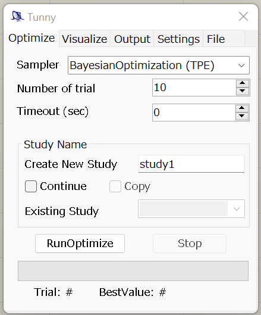Image resolution: width=261 pixels, height=315 pixels.
Task: Select the Optimize tab
Action: 32,38
